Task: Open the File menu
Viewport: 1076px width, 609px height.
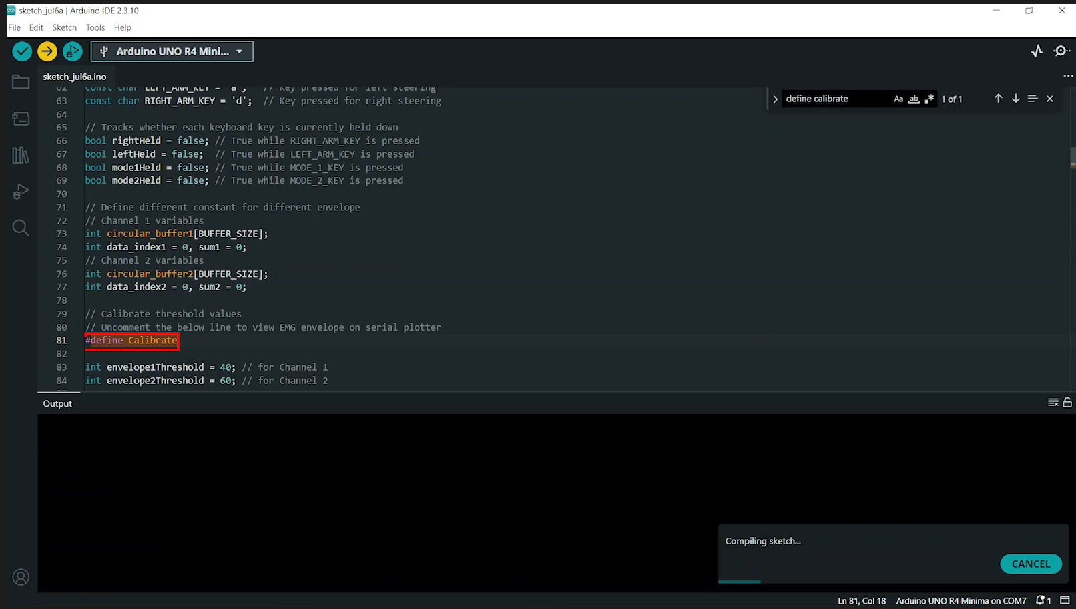Action: point(14,27)
